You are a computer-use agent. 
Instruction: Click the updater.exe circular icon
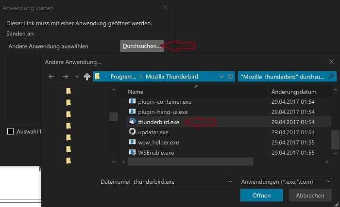[132, 131]
